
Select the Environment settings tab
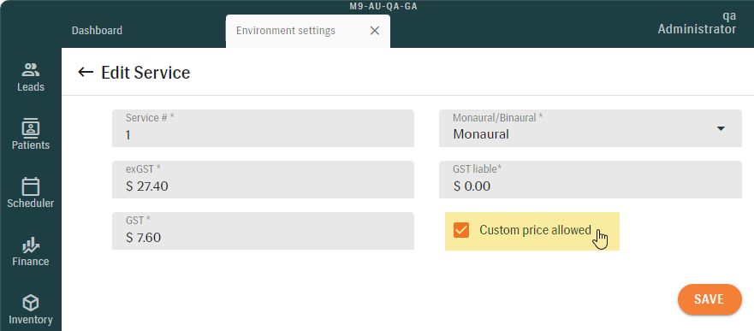pyautogui.click(x=286, y=31)
